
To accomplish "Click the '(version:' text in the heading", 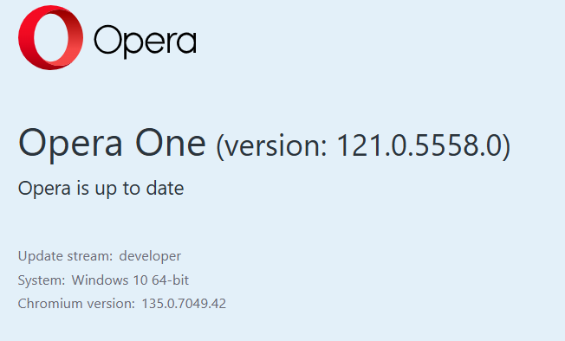I will coord(272,147).
